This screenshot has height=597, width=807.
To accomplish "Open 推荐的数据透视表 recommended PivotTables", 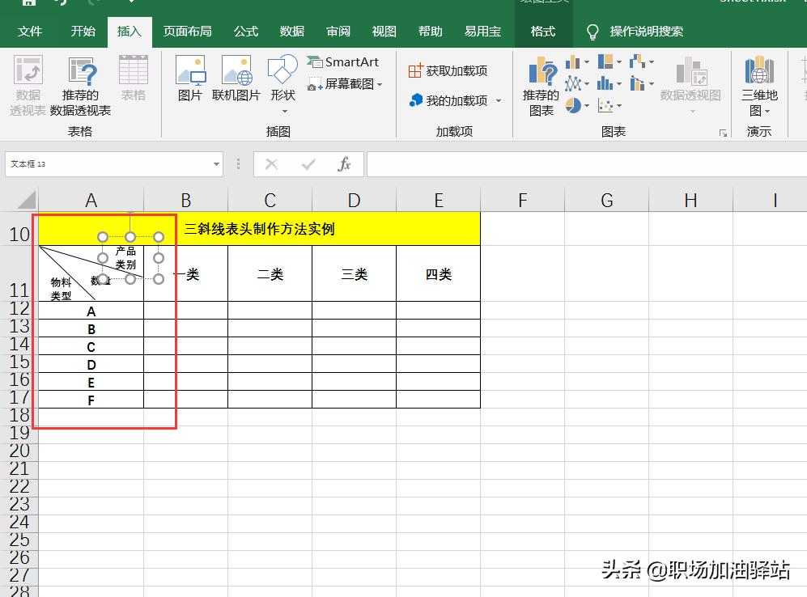I will pyautogui.click(x=81, y=85).
